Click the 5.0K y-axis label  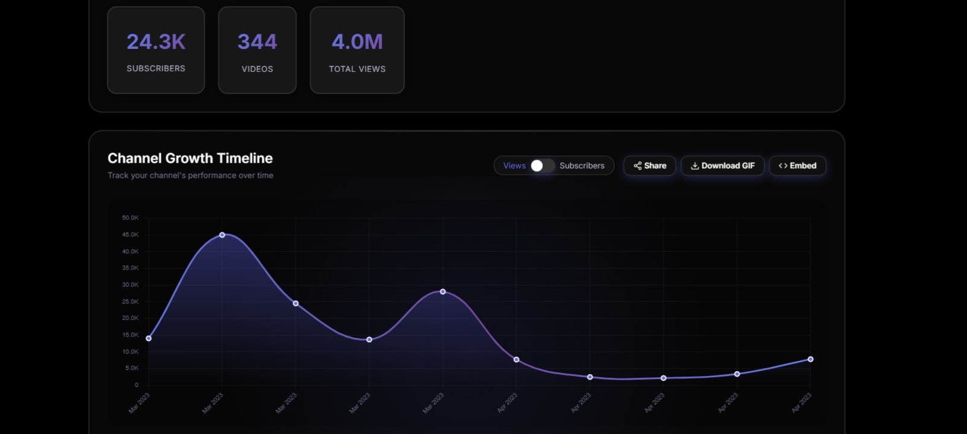click(x=132, y=368)
